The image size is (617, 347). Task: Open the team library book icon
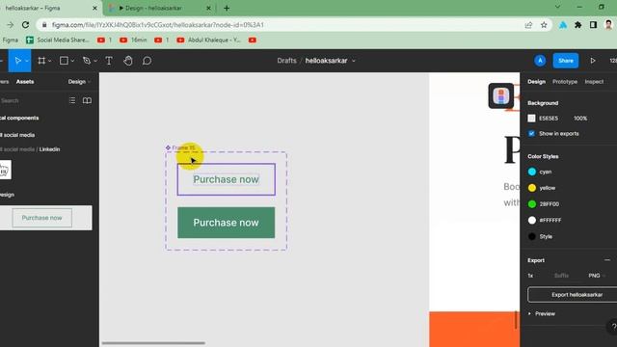87,100
